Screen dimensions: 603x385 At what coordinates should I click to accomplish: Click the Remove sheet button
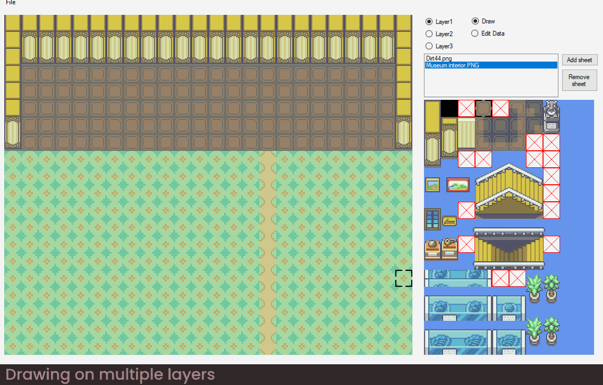(x=580, y=80)
